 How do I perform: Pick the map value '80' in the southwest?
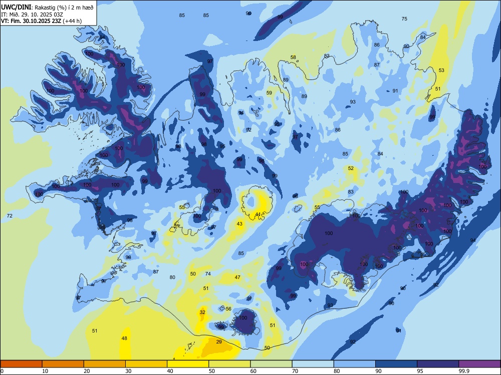[x=172, y=277]
